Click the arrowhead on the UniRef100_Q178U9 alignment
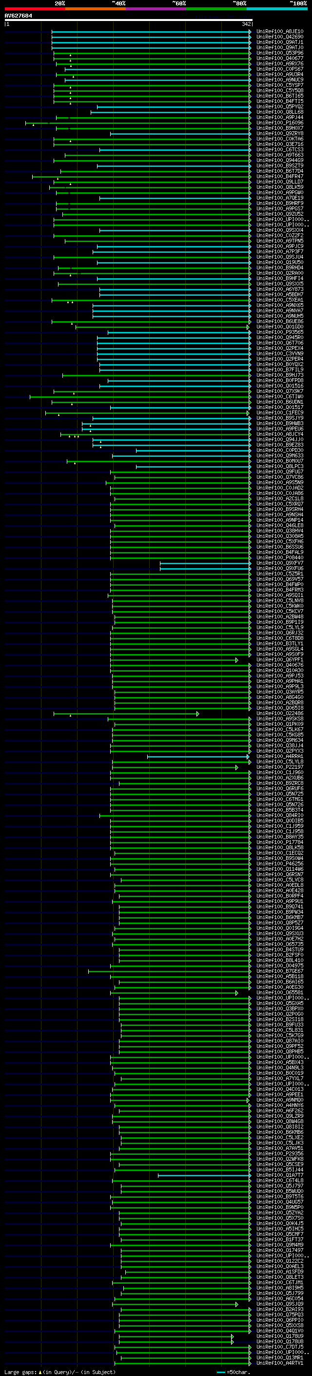312x1376 pixels. [x=233, y=1336]
